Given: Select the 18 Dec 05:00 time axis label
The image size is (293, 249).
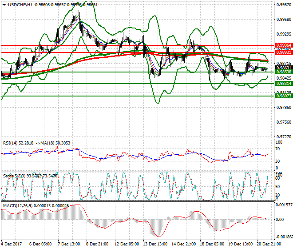Looking at the screenshot, I should (212, 244).
